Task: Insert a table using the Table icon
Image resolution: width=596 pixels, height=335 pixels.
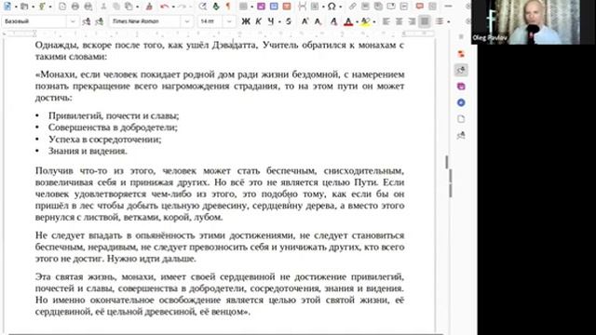Action: coord(243,7)
